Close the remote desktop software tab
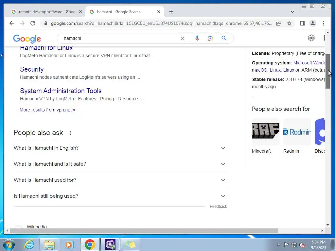Screen dimensions: 335x251 click(x=80, y=12)
